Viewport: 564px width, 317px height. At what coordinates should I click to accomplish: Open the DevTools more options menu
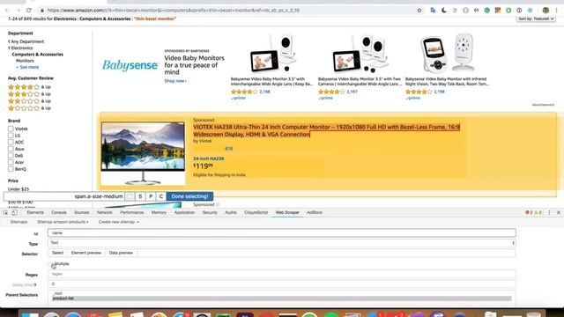coord(549,213)
